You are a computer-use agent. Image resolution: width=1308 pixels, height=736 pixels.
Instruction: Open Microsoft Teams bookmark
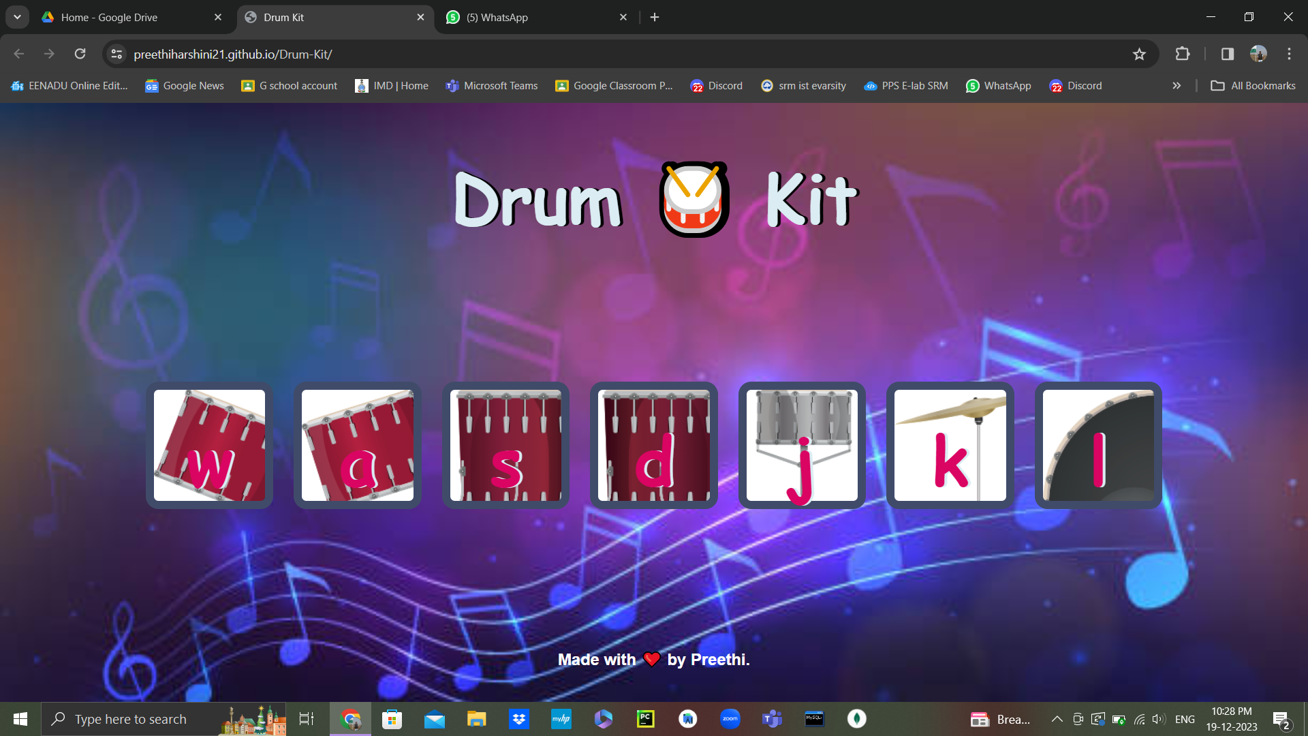pyautogui.click(x=491, y=86)
